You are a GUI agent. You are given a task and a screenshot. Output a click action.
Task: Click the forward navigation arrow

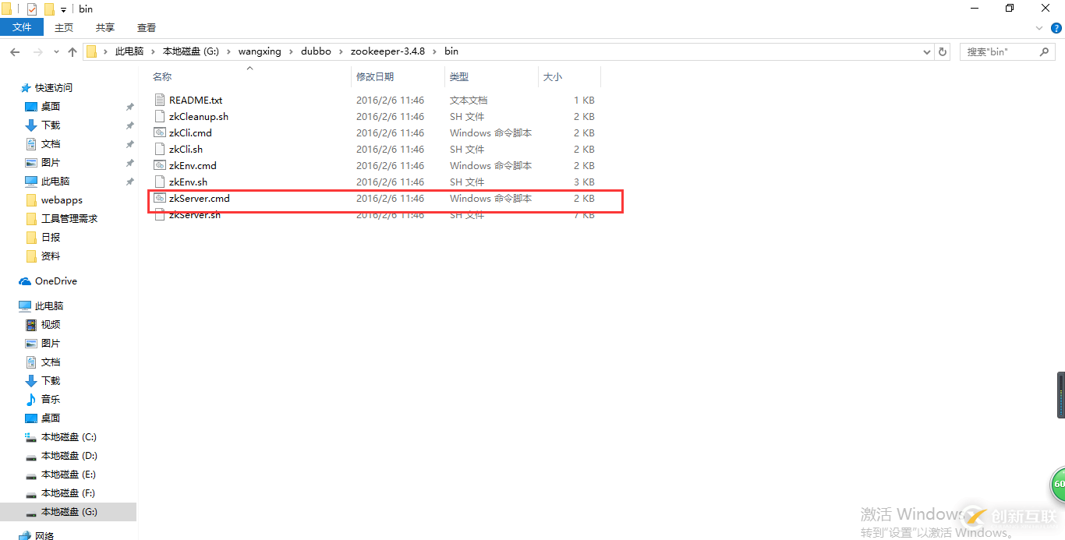pos(37,51)
